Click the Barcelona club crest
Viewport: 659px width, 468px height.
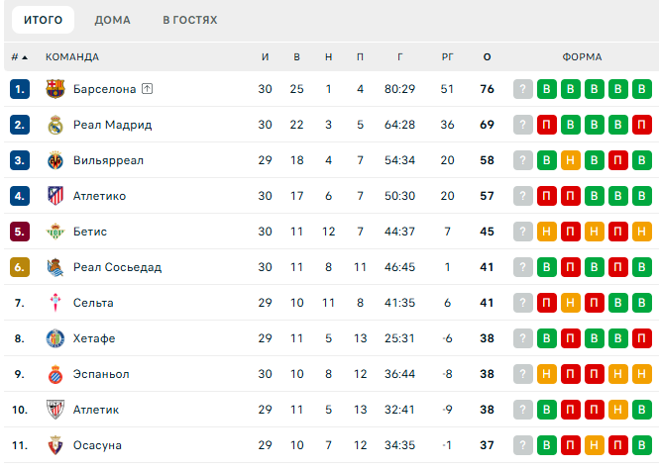click(55, 89)
